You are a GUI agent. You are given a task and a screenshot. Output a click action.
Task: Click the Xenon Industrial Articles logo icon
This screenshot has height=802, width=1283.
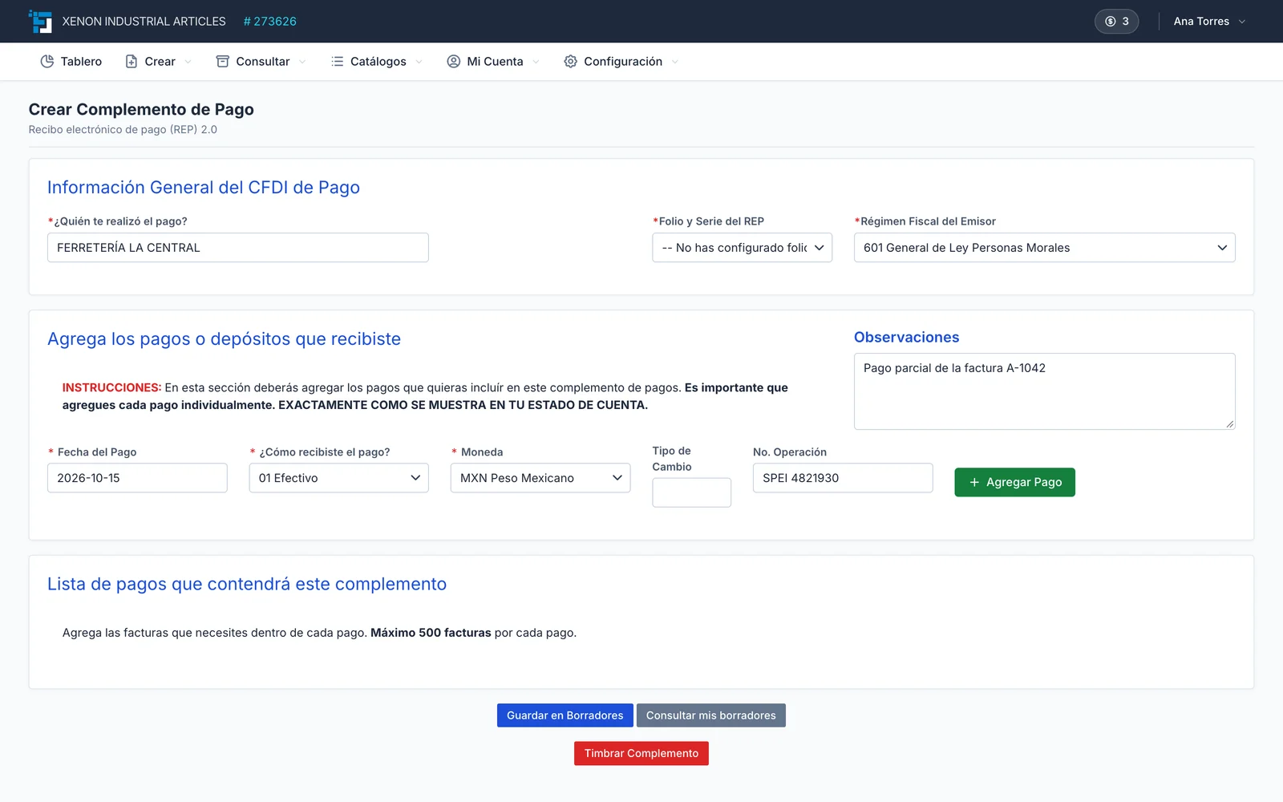pos(40,22)
